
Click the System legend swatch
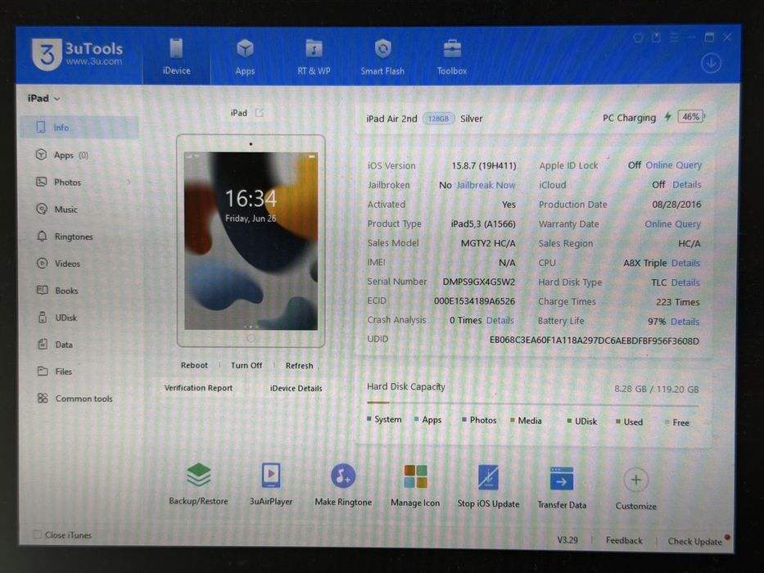pyautogui.click(x=369, y=418)
